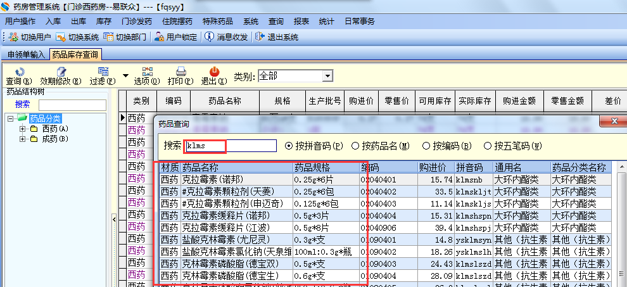Viewport: 627px width, 287px height.
Task: Open the 库存 menu
Action: [x=104, y=22]
